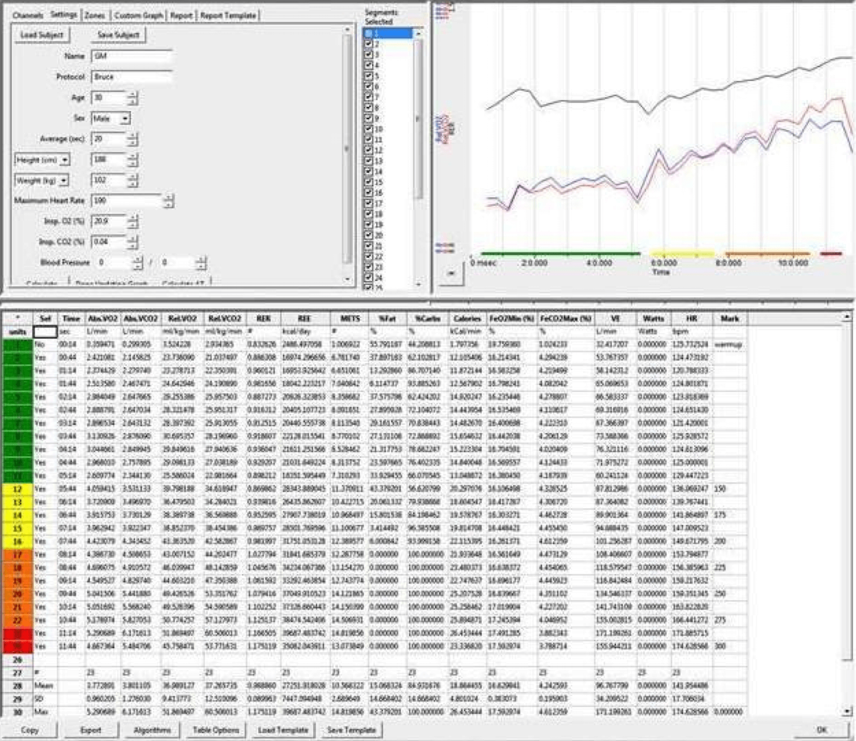Click the small button below the graph legend

[451, 273]
